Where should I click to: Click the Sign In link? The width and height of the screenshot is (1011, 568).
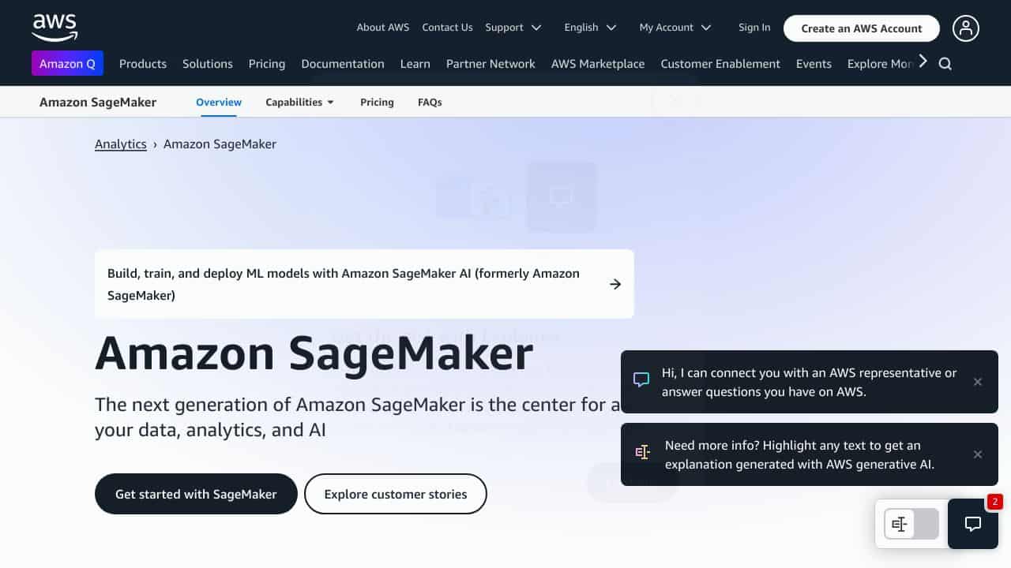754,27
